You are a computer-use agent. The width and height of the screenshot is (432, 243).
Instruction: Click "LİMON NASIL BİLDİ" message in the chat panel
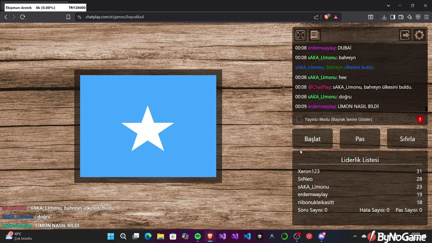(337, 106)
